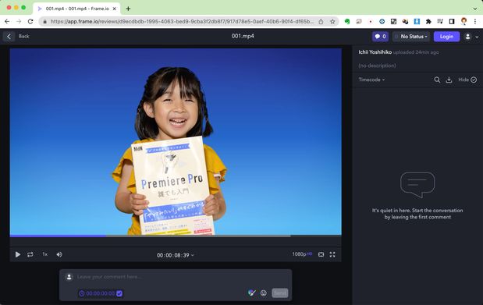The width and height of the screenshot is (483, 305).
Task: Open a new browser tab
Action: coord(128,9)
